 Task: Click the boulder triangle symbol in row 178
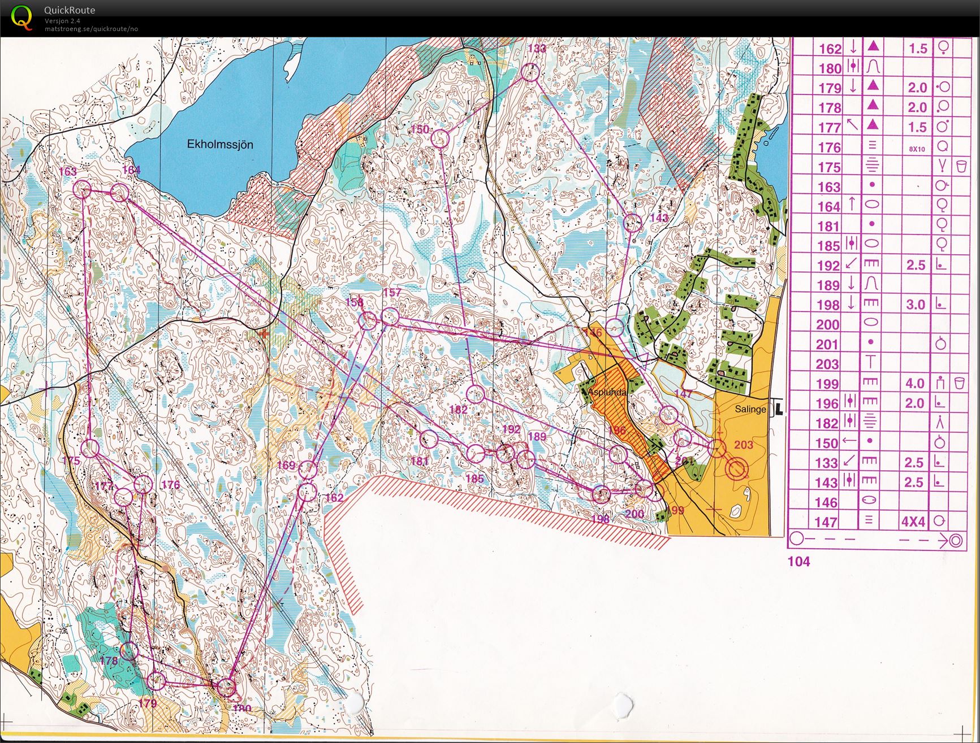(873, 105)
